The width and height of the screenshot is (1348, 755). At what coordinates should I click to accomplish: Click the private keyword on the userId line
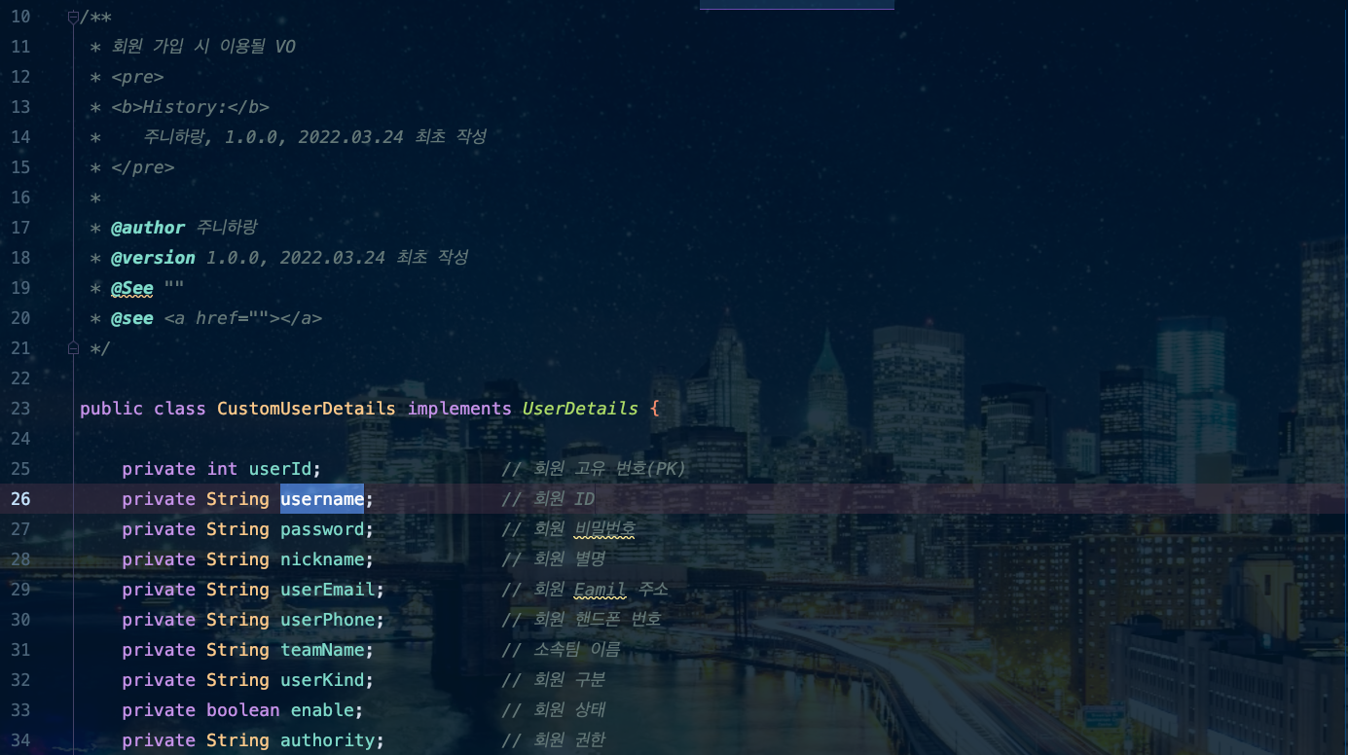159,469
